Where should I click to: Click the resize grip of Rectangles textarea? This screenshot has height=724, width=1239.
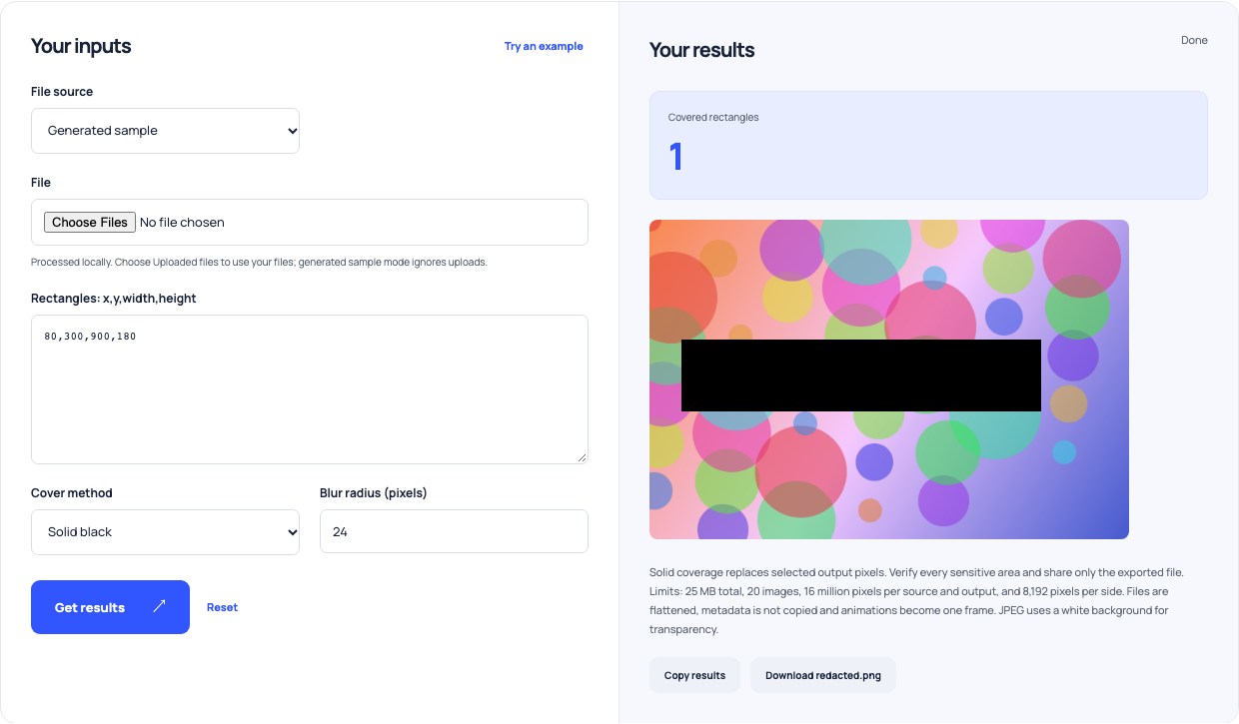point(582,457)
